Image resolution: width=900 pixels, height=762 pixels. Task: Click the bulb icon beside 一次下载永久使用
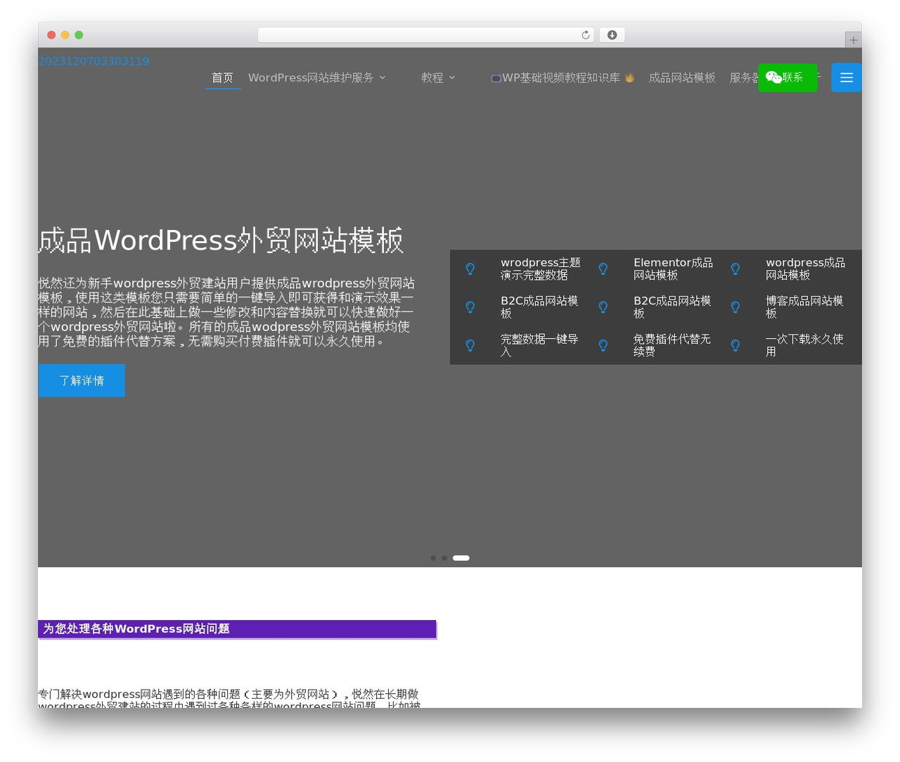[735, 345]
